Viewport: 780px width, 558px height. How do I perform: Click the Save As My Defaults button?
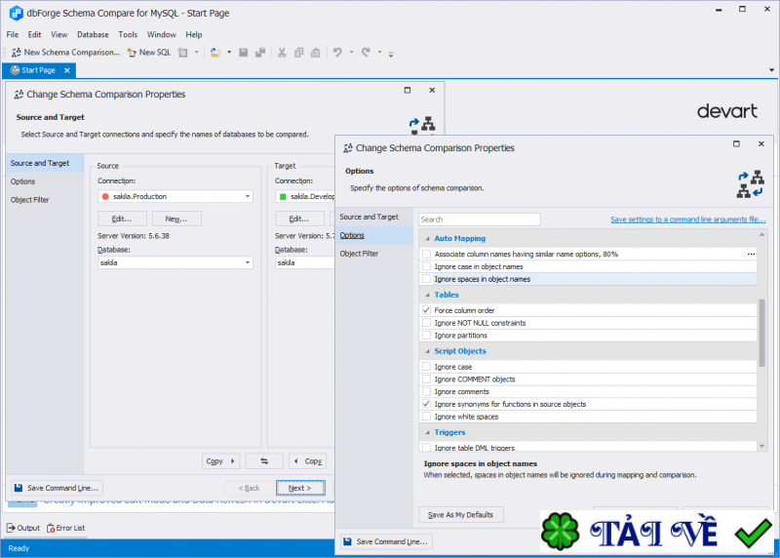pos(461,514)
